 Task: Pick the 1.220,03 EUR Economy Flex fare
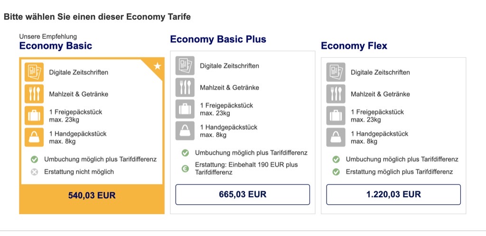[393, 194]
